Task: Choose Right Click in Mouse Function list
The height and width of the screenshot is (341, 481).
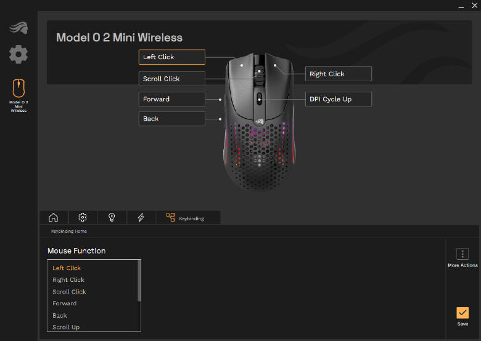Action: pyautogui.click(x=68, y=280)
